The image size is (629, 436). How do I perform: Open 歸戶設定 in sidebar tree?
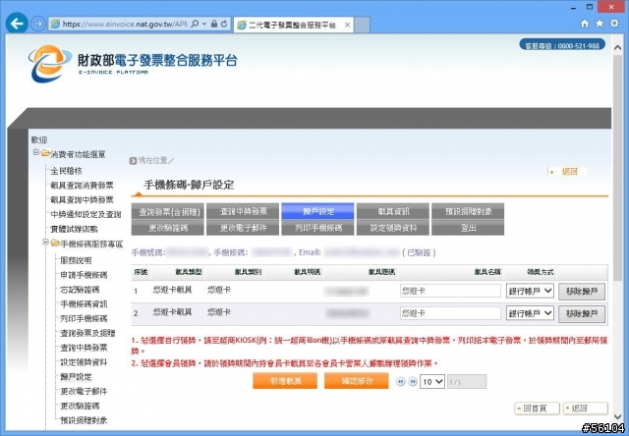pos(76,377)
